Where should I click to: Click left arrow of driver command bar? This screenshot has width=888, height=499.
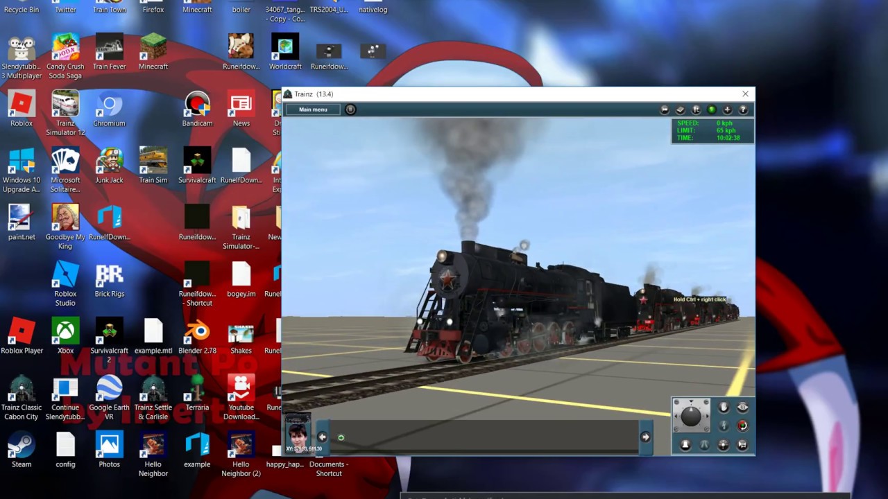322,437
